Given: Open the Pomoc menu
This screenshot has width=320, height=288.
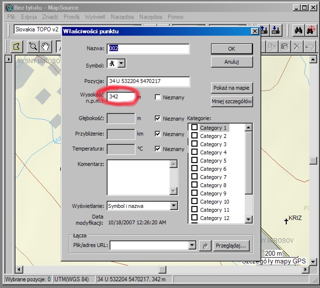Looking at the screenshot, I should [x=175, y=17].
